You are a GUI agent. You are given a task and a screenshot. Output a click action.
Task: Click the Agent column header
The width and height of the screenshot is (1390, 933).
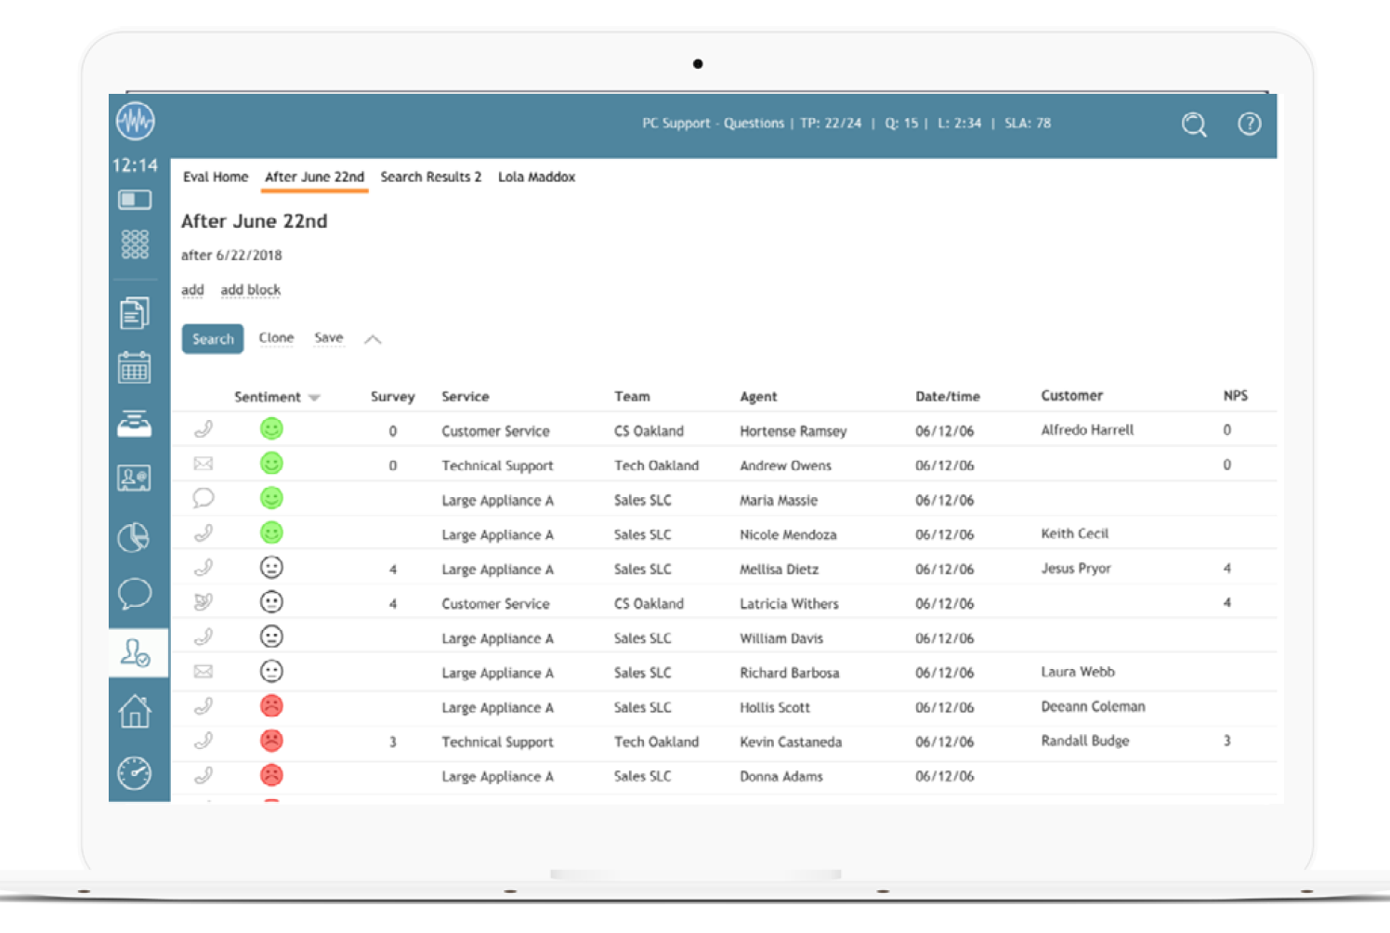pos(758,397)
